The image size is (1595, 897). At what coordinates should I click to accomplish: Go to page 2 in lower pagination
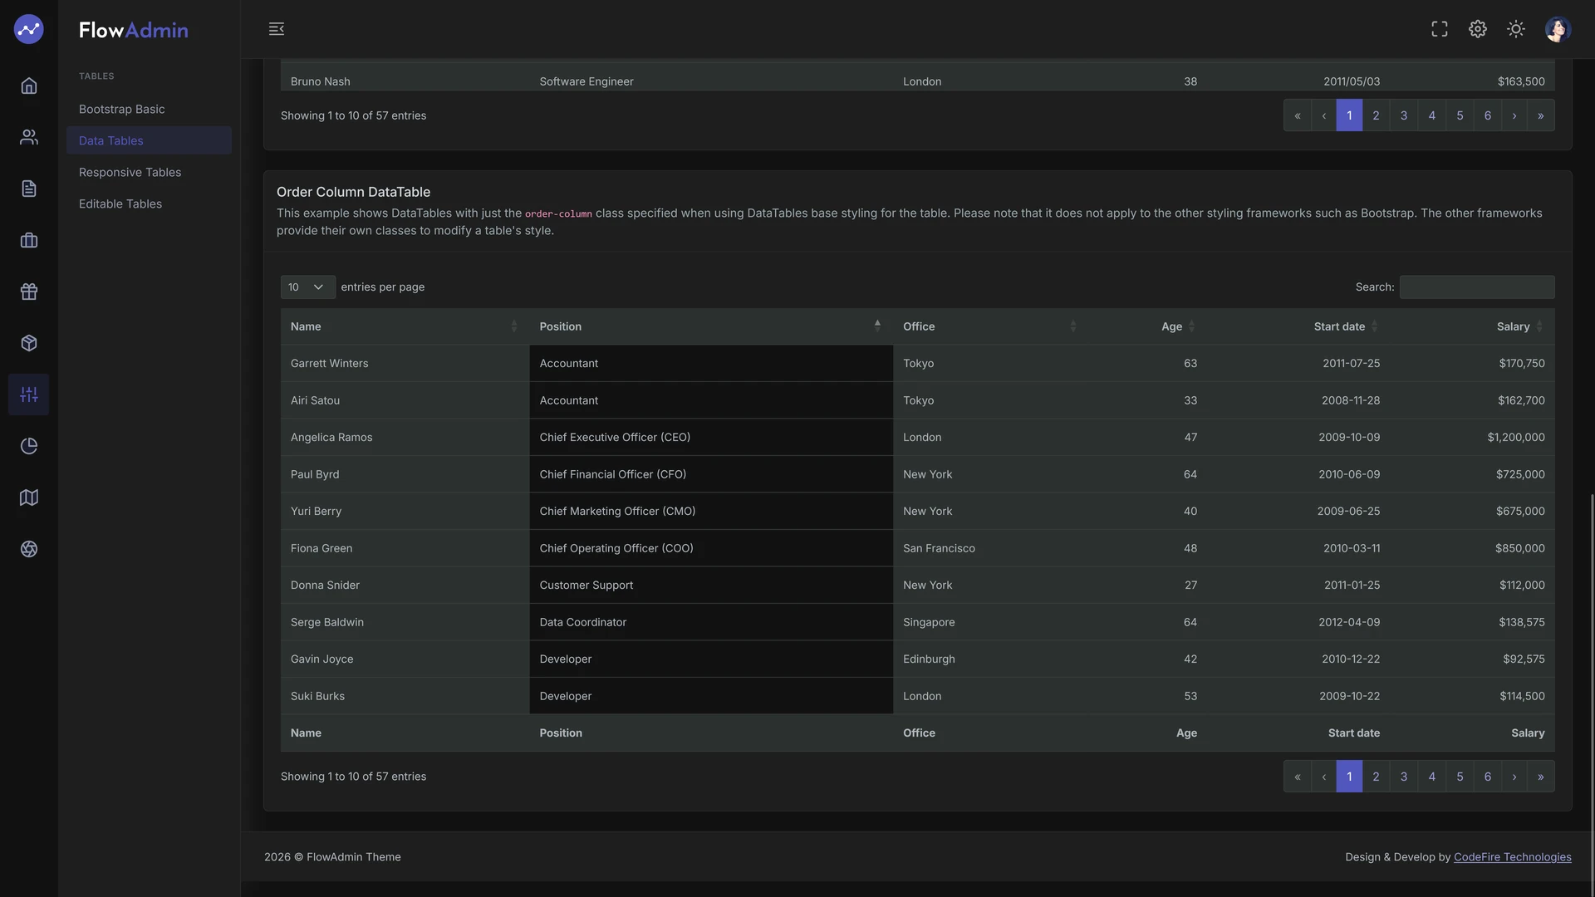coord(1376,777)
